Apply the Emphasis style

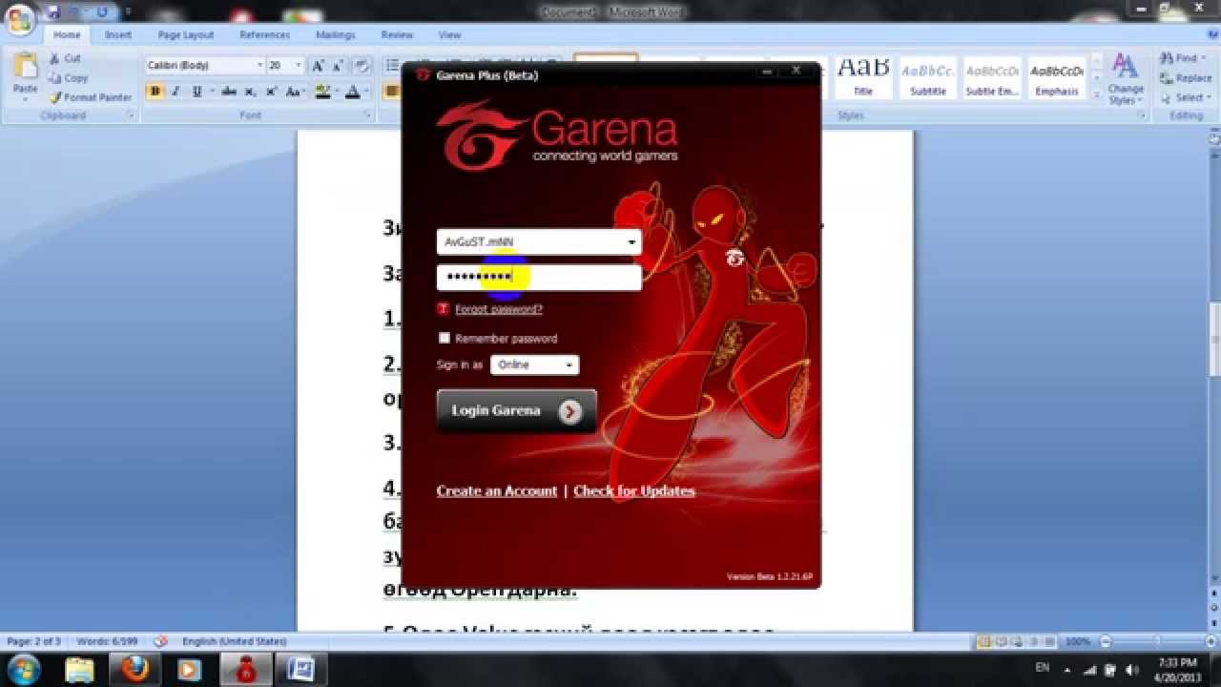tap(1057, 76)
